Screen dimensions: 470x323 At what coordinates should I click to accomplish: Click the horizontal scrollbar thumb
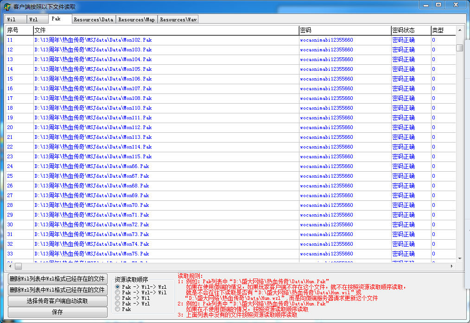pos(18,266)
